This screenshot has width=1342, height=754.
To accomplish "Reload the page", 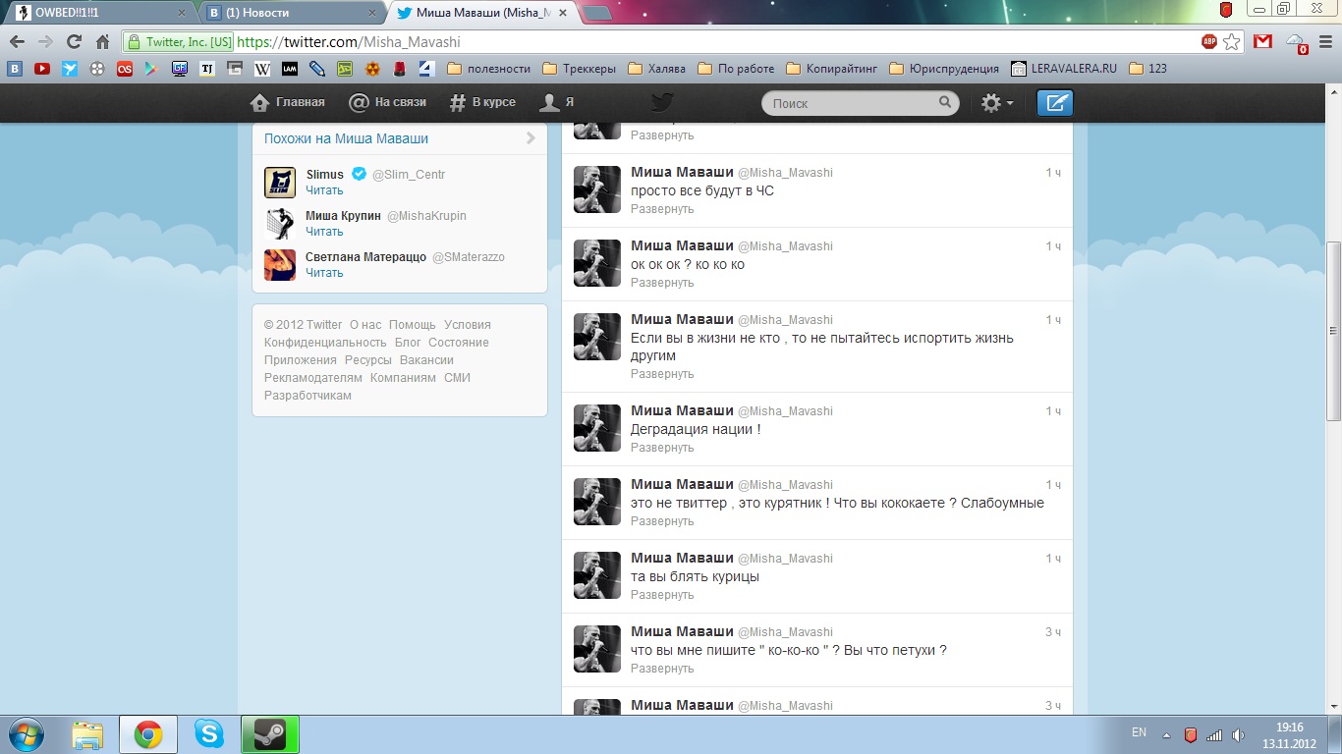I will pyautogui.click(x=74, y=42).
